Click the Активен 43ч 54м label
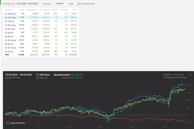 pyautogui.click(x=12, y=78)
